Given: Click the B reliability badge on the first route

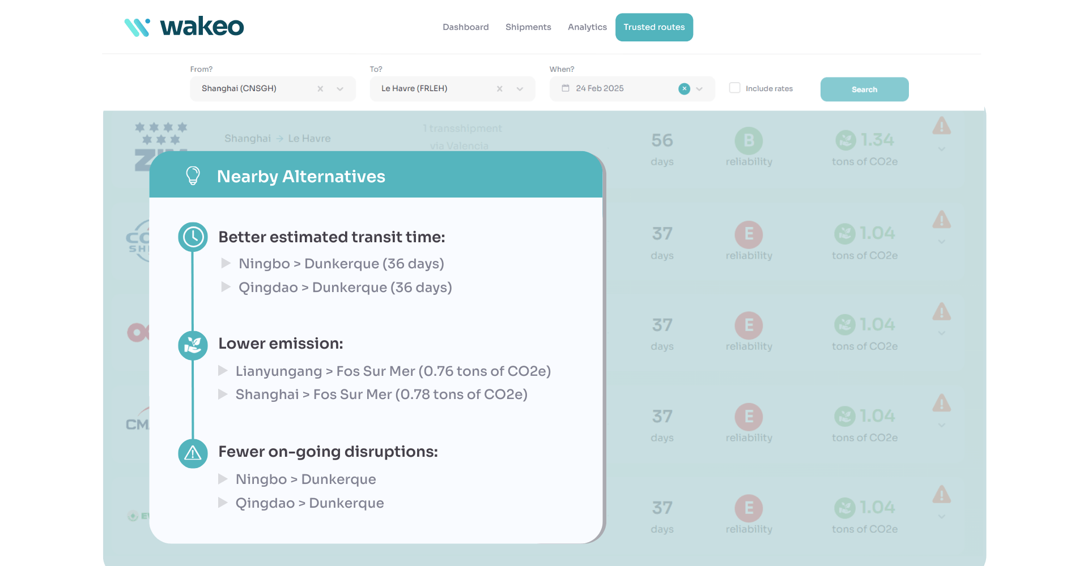Looking at the screenshot, I should coord(749,140).
